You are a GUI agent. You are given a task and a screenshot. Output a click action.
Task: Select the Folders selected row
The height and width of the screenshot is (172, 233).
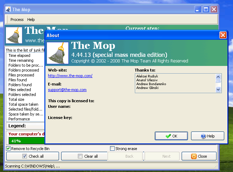coord(26,95)
